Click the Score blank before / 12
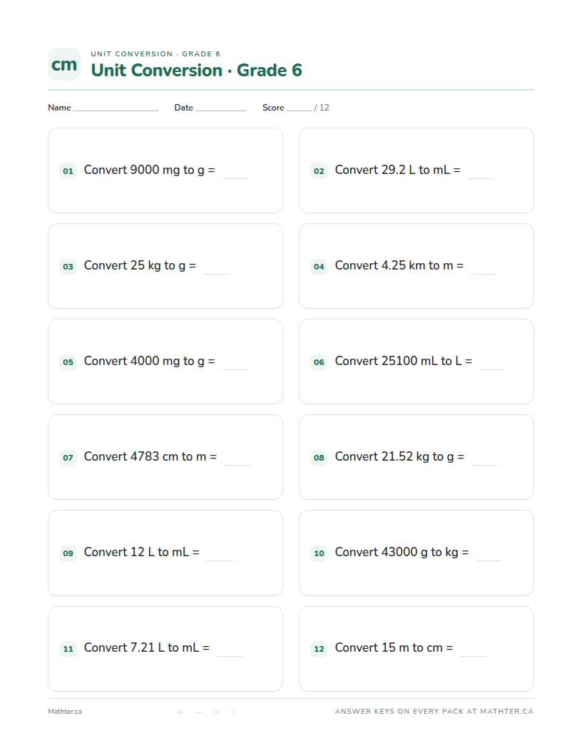This screenshot has width=582, height=753. (x=299, y=110)
